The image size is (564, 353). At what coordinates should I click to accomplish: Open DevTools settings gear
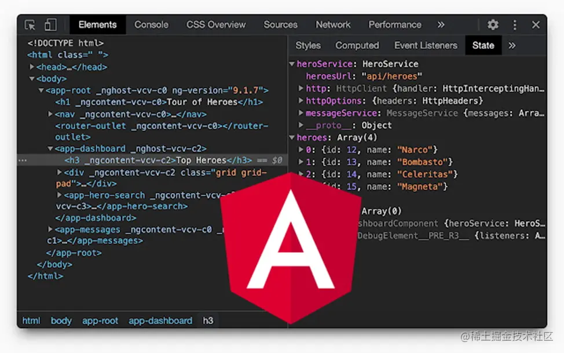[x=493, y=25]
